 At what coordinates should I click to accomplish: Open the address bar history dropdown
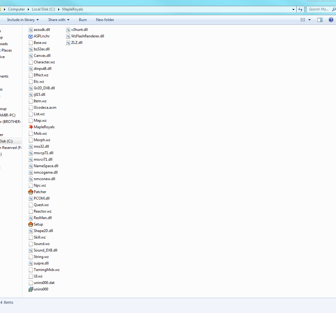coord(293,9)
